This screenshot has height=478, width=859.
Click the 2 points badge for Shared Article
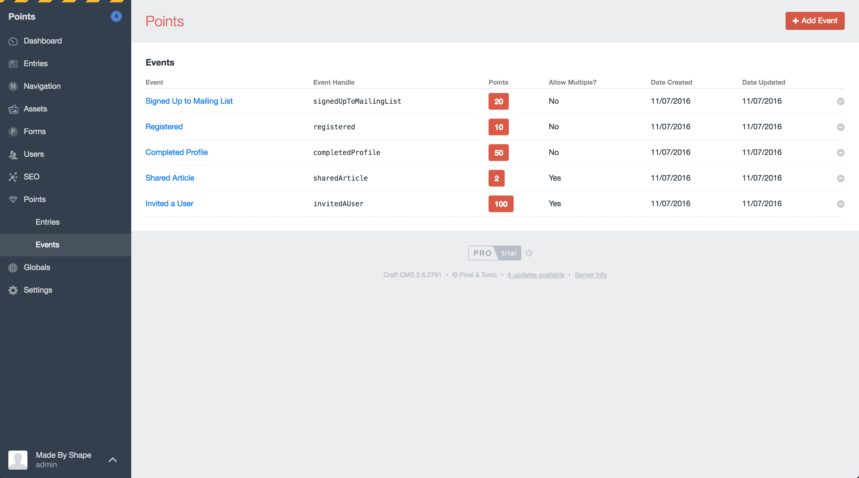coord(497,179)
